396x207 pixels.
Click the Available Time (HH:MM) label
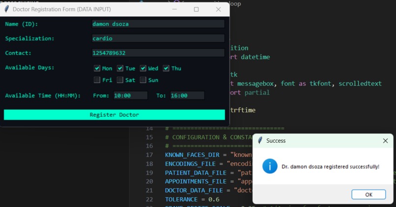coord(43,96)
